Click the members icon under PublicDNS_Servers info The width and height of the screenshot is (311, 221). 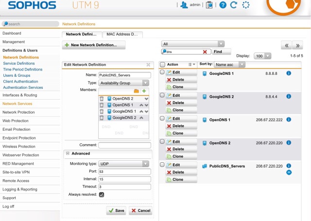click(x=289, y=172)
